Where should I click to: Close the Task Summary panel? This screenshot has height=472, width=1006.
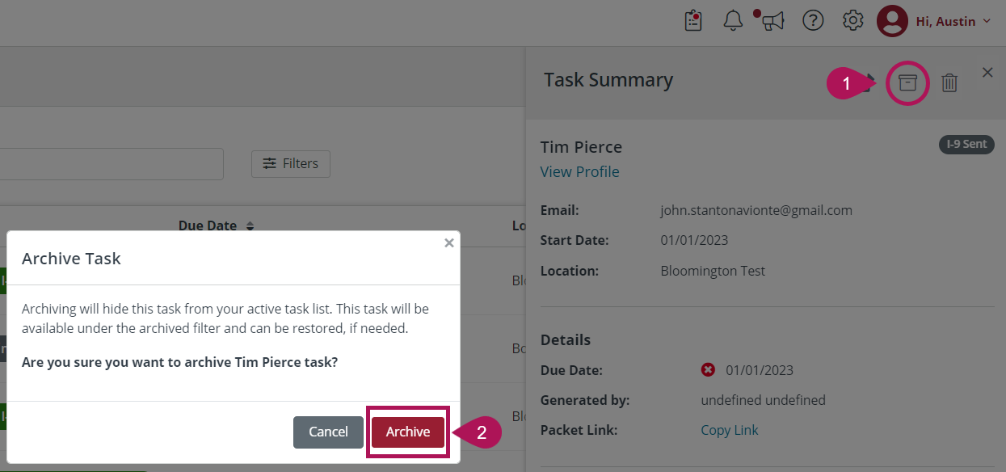[987, 73]
